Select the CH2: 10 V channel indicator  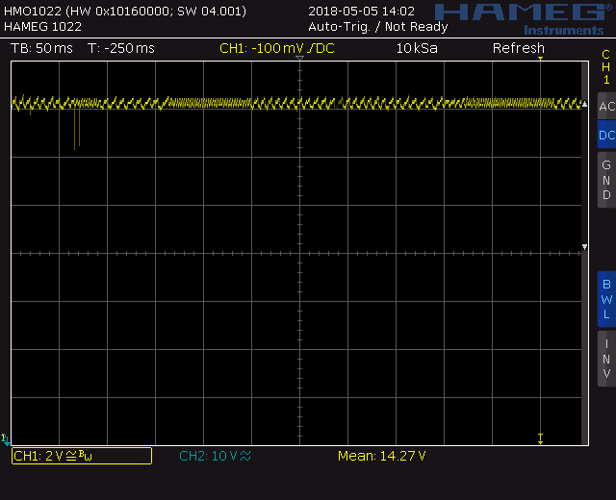click(x=215, y=456)
